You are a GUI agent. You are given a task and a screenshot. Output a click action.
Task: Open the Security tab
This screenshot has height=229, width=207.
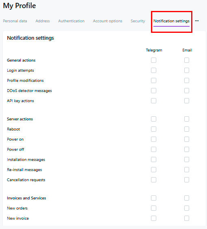tap(138, 21)
